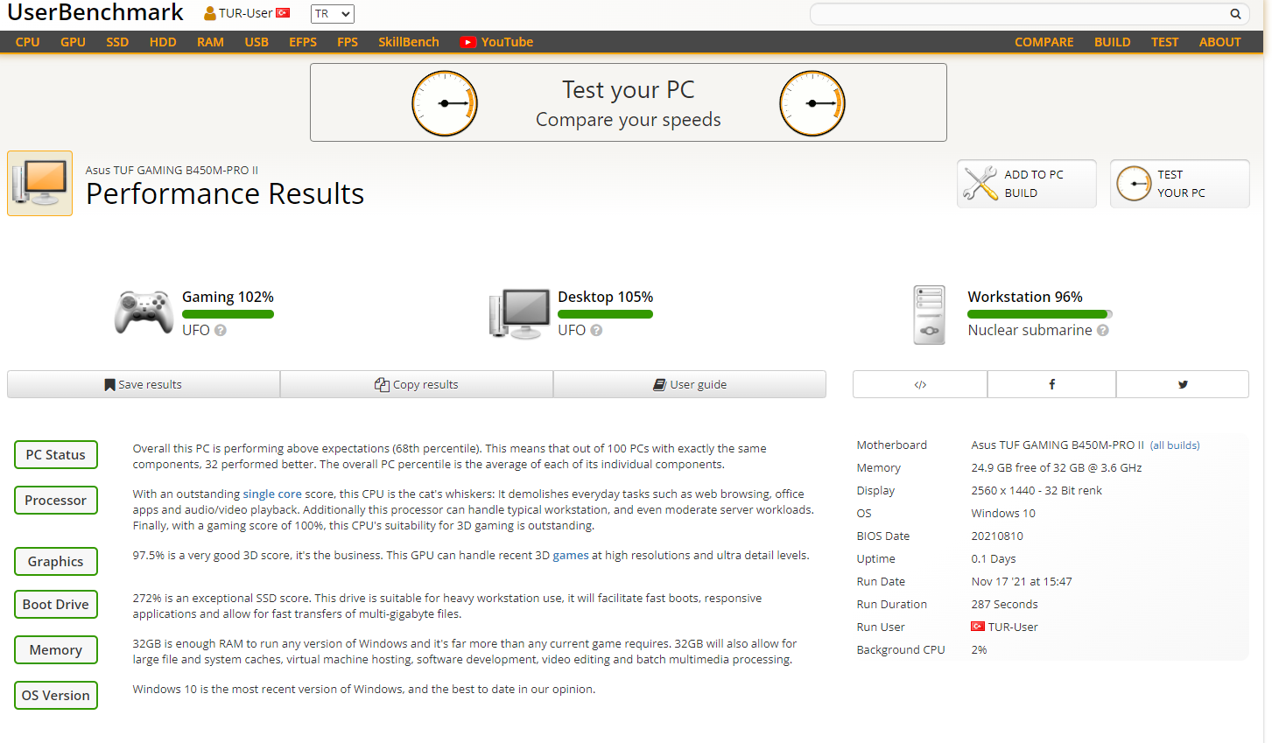
Task: Open the RAM menu
Action: pos(210,42)
